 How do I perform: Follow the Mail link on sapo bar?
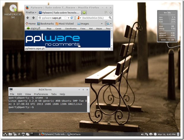pyautogui.click(x=91, y=29)
